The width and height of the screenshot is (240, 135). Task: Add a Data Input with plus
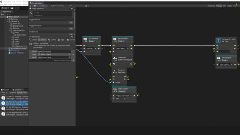[x=71, y=34]
